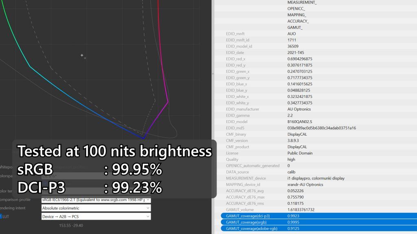417x234 pixels.
Task: Click the EDID_white_x value 0.3232421875
Action: tap(300, 97)
